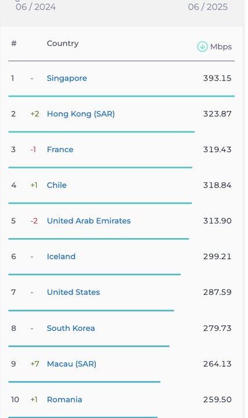Click the Mbps column header
This screenshot has width=248, height=418.
coord(221,47)
